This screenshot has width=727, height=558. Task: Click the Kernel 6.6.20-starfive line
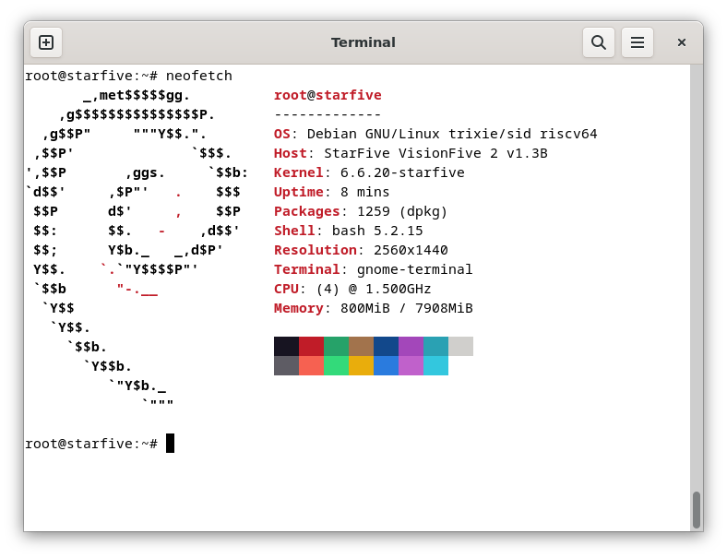[x=369, y=172]
